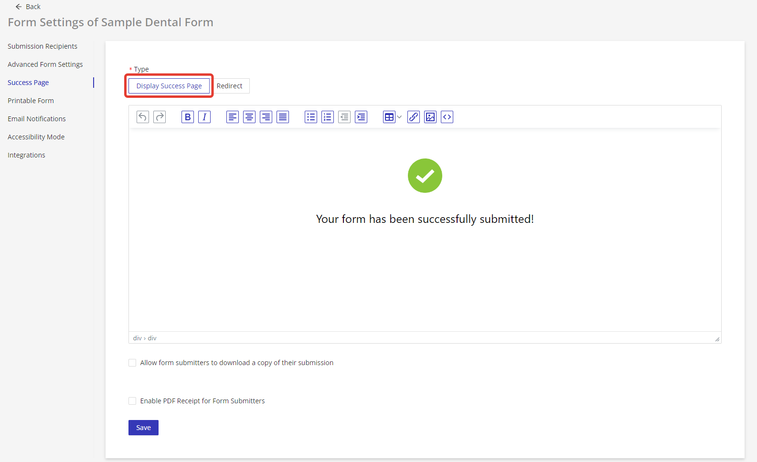This screenshot has height=462, width=757.
Task: Click the Undo icon in editor toolbar
Action: coord(142,117)
